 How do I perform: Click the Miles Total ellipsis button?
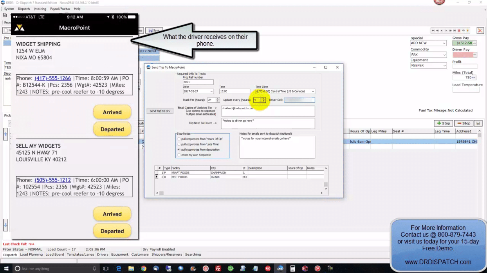(x=474, y=77)
